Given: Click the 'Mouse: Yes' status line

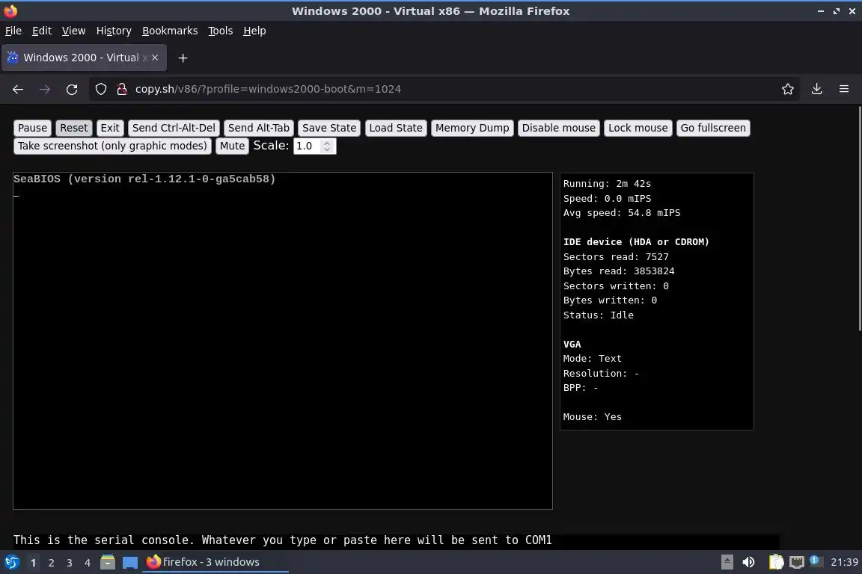Looking at the screenshot, I should tap(592, 417).
